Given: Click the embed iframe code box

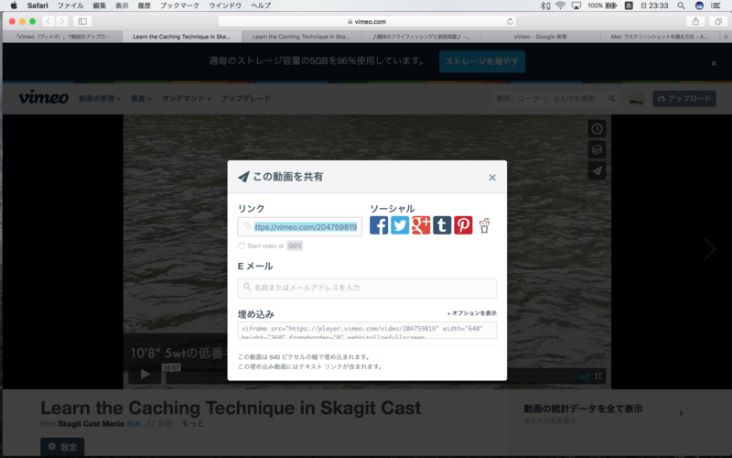Looking at the screenshot, I should 367,331.
